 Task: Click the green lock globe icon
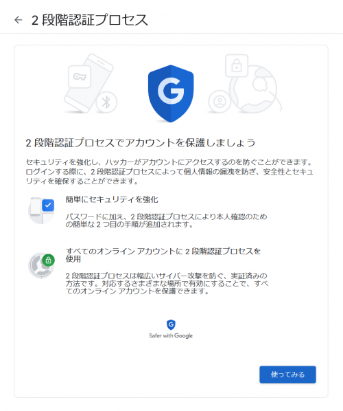(x=41, y=265)
